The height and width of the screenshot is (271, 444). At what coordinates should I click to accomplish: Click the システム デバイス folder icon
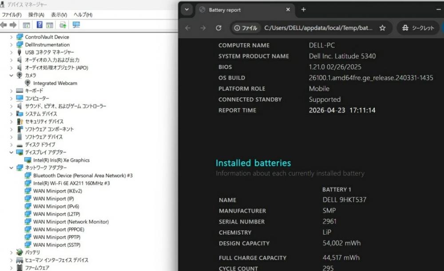click(x=20, y=114)
